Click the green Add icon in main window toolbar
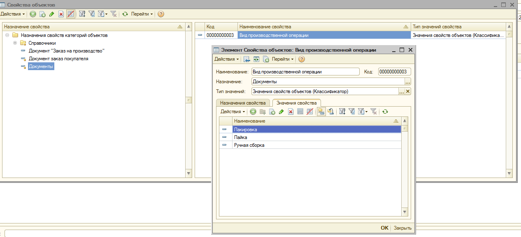This screenshot has width=521, height=237. point(33,14)
